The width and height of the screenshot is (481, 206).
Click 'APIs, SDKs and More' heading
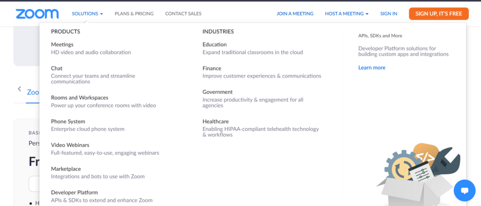tap(380, 36)
